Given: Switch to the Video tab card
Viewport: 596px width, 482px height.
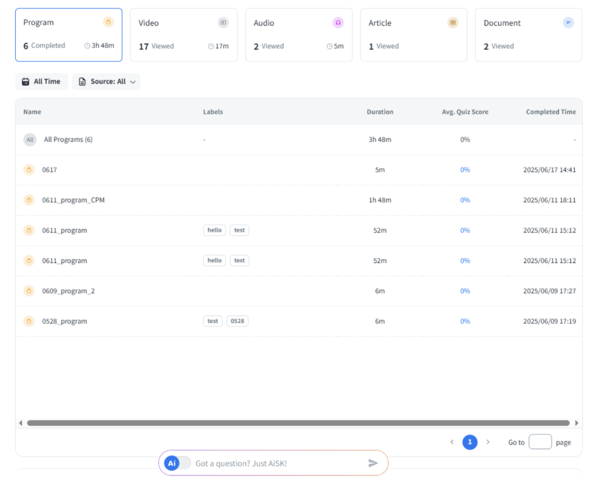Looking at the screenshot, I should coord(183,35).
